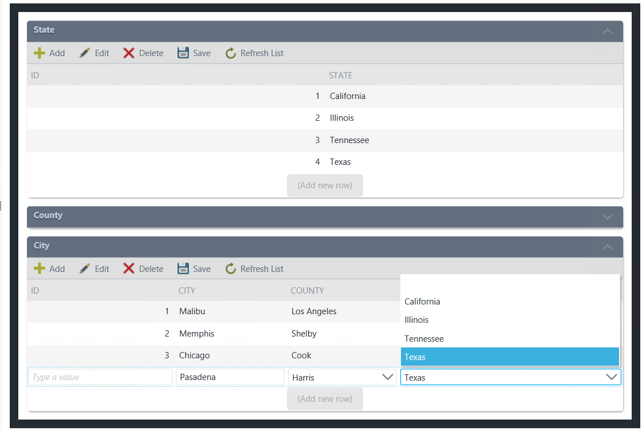Viewport: 642px width, 431px height.
Task: Select the Tennessee row in State table
Action: [325, 140]
